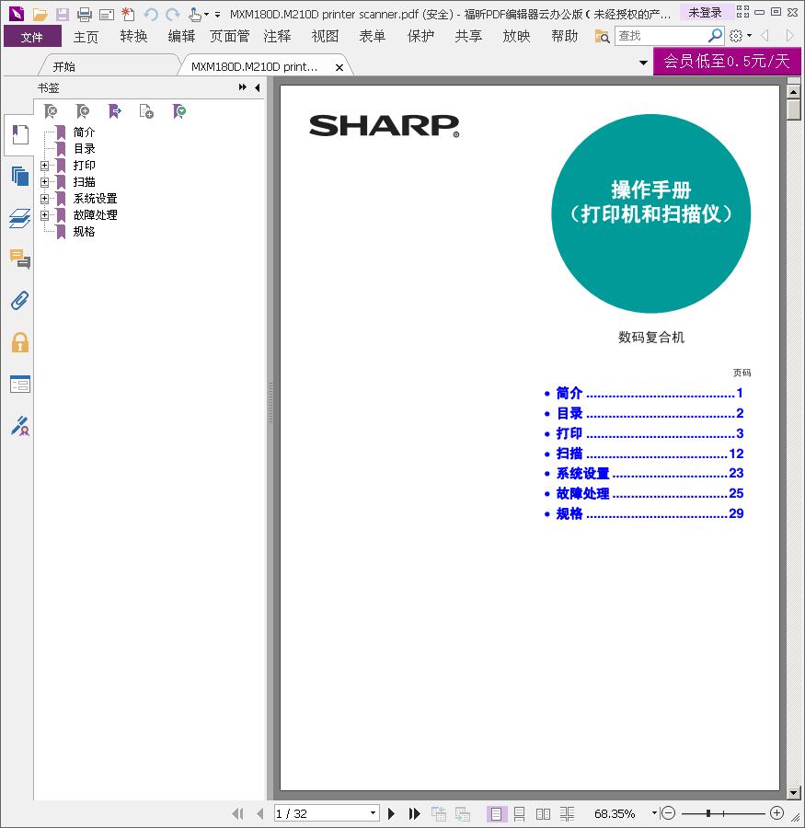Screen dimensions: 805x828
Task: Go to first page button
Action: [x=237, y=814]
